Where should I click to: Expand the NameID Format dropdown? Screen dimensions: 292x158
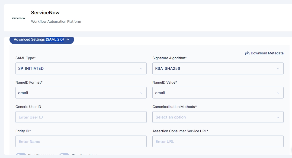[81, 93]
